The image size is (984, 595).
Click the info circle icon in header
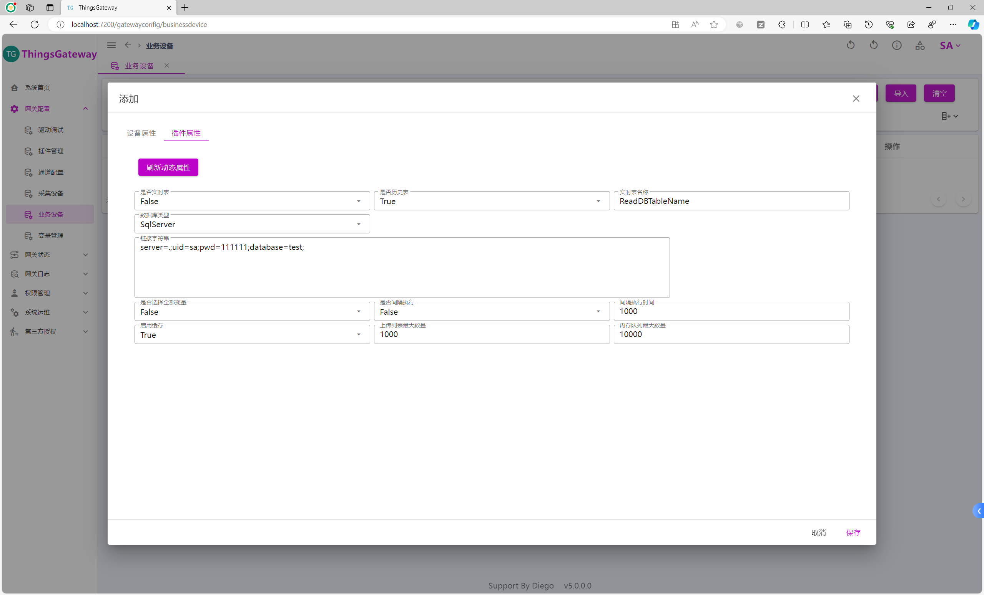(x=896, y=45)
